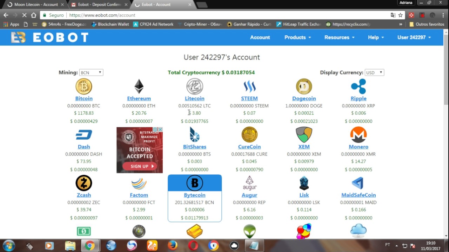449x252 pixels.
Task: Open the Outros favoritos bookmarks folder
Action: pyautogui.click(x=427, y=24)
